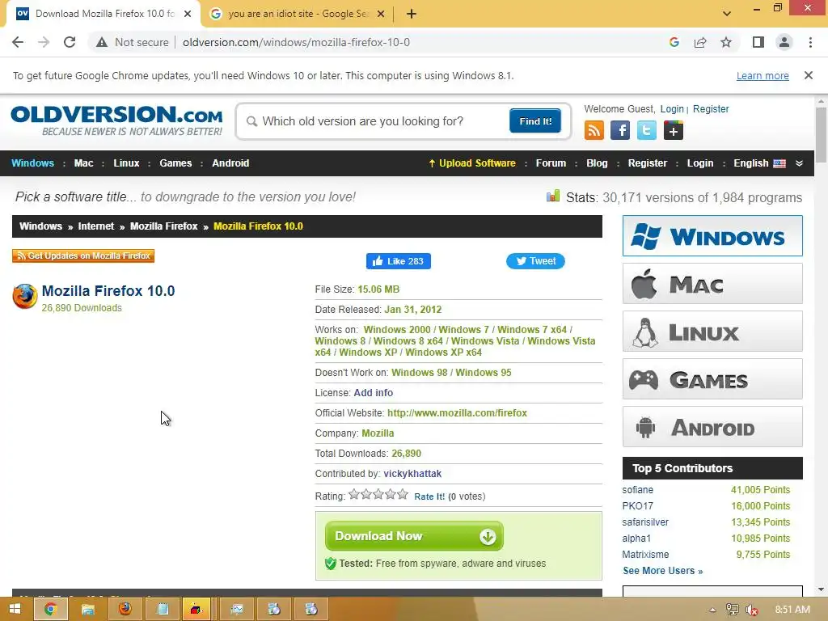Click the Linux platform sidebar banner
The height and width of the screenshot is (621, 828).
[x=712, y=331]
